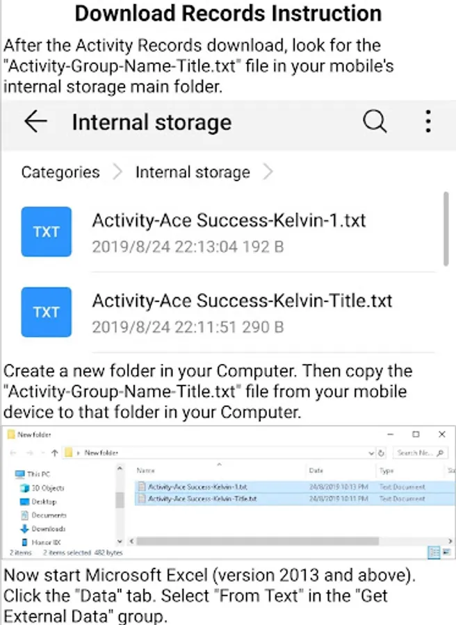Viewport: 456px width, 625px height.
Task: Sort files by the Name column
Action: [x=147, y=471]
